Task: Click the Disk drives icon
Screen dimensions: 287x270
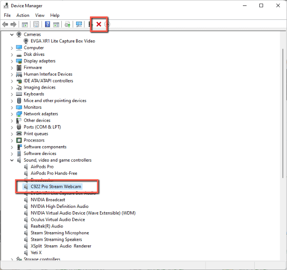Action: [19, 55]
